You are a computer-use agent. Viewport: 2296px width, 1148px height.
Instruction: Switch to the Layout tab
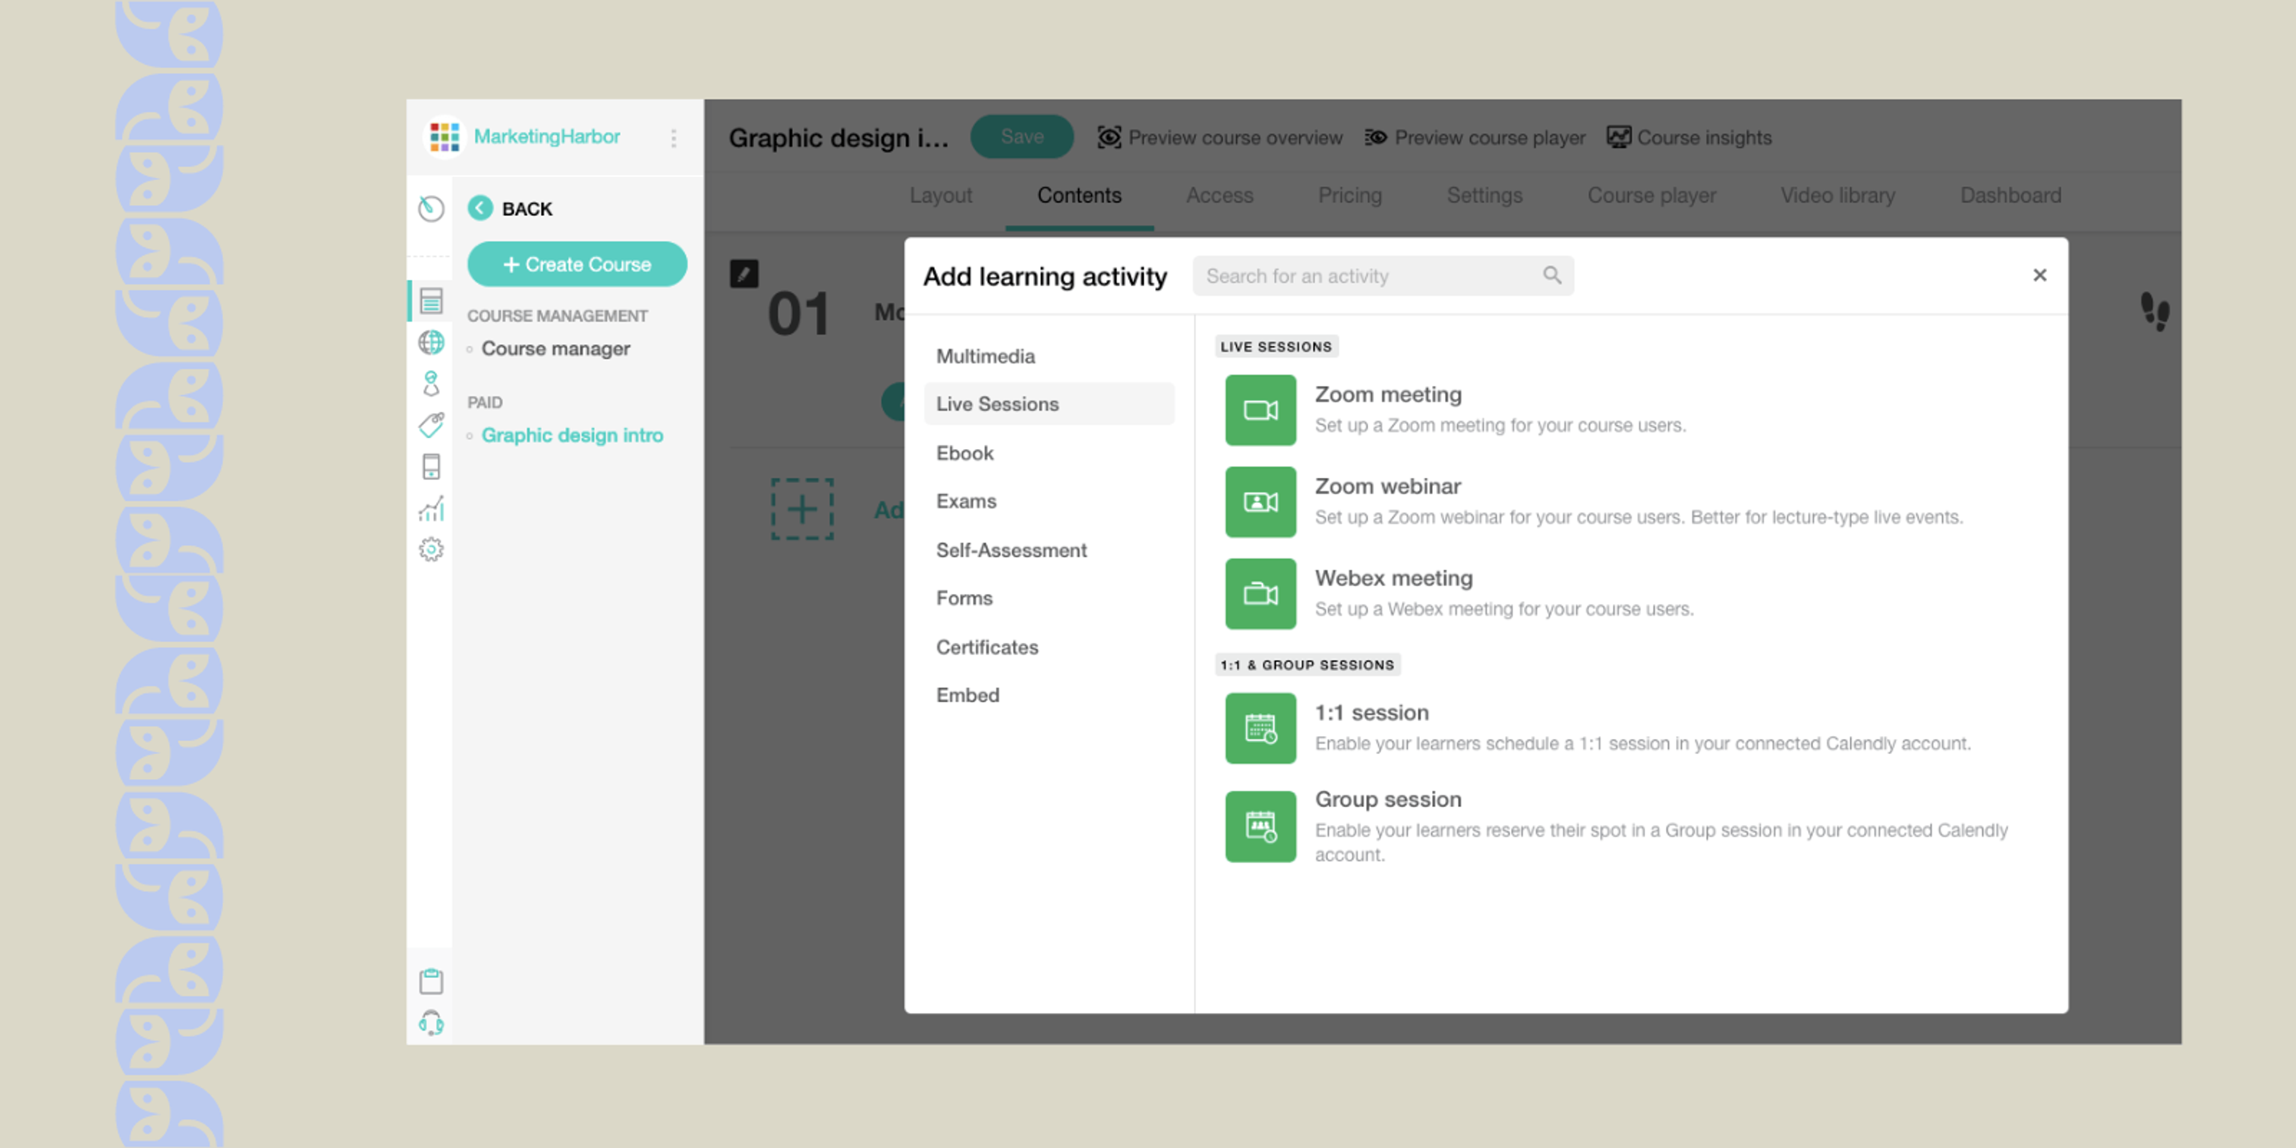[941, 195]
